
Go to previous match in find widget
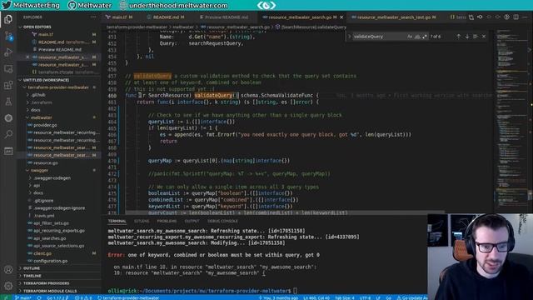click(x=458, y=37)
